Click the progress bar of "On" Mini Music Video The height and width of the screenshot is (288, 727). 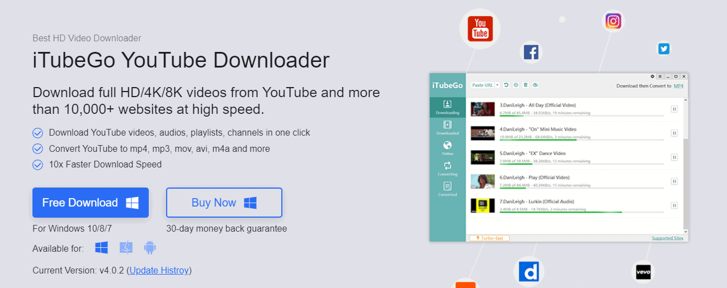582,140
